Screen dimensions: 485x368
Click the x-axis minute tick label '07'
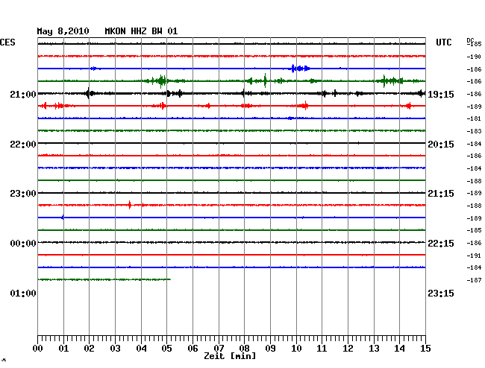point(219,348)
